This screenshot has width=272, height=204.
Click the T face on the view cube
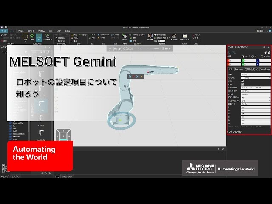tap(63, 136)
